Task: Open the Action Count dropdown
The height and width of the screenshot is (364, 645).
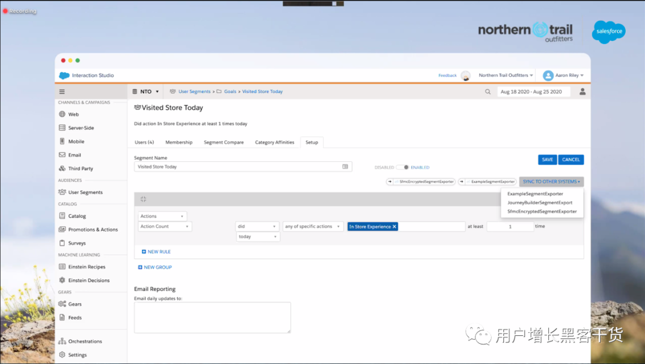Action: point(165,226)
